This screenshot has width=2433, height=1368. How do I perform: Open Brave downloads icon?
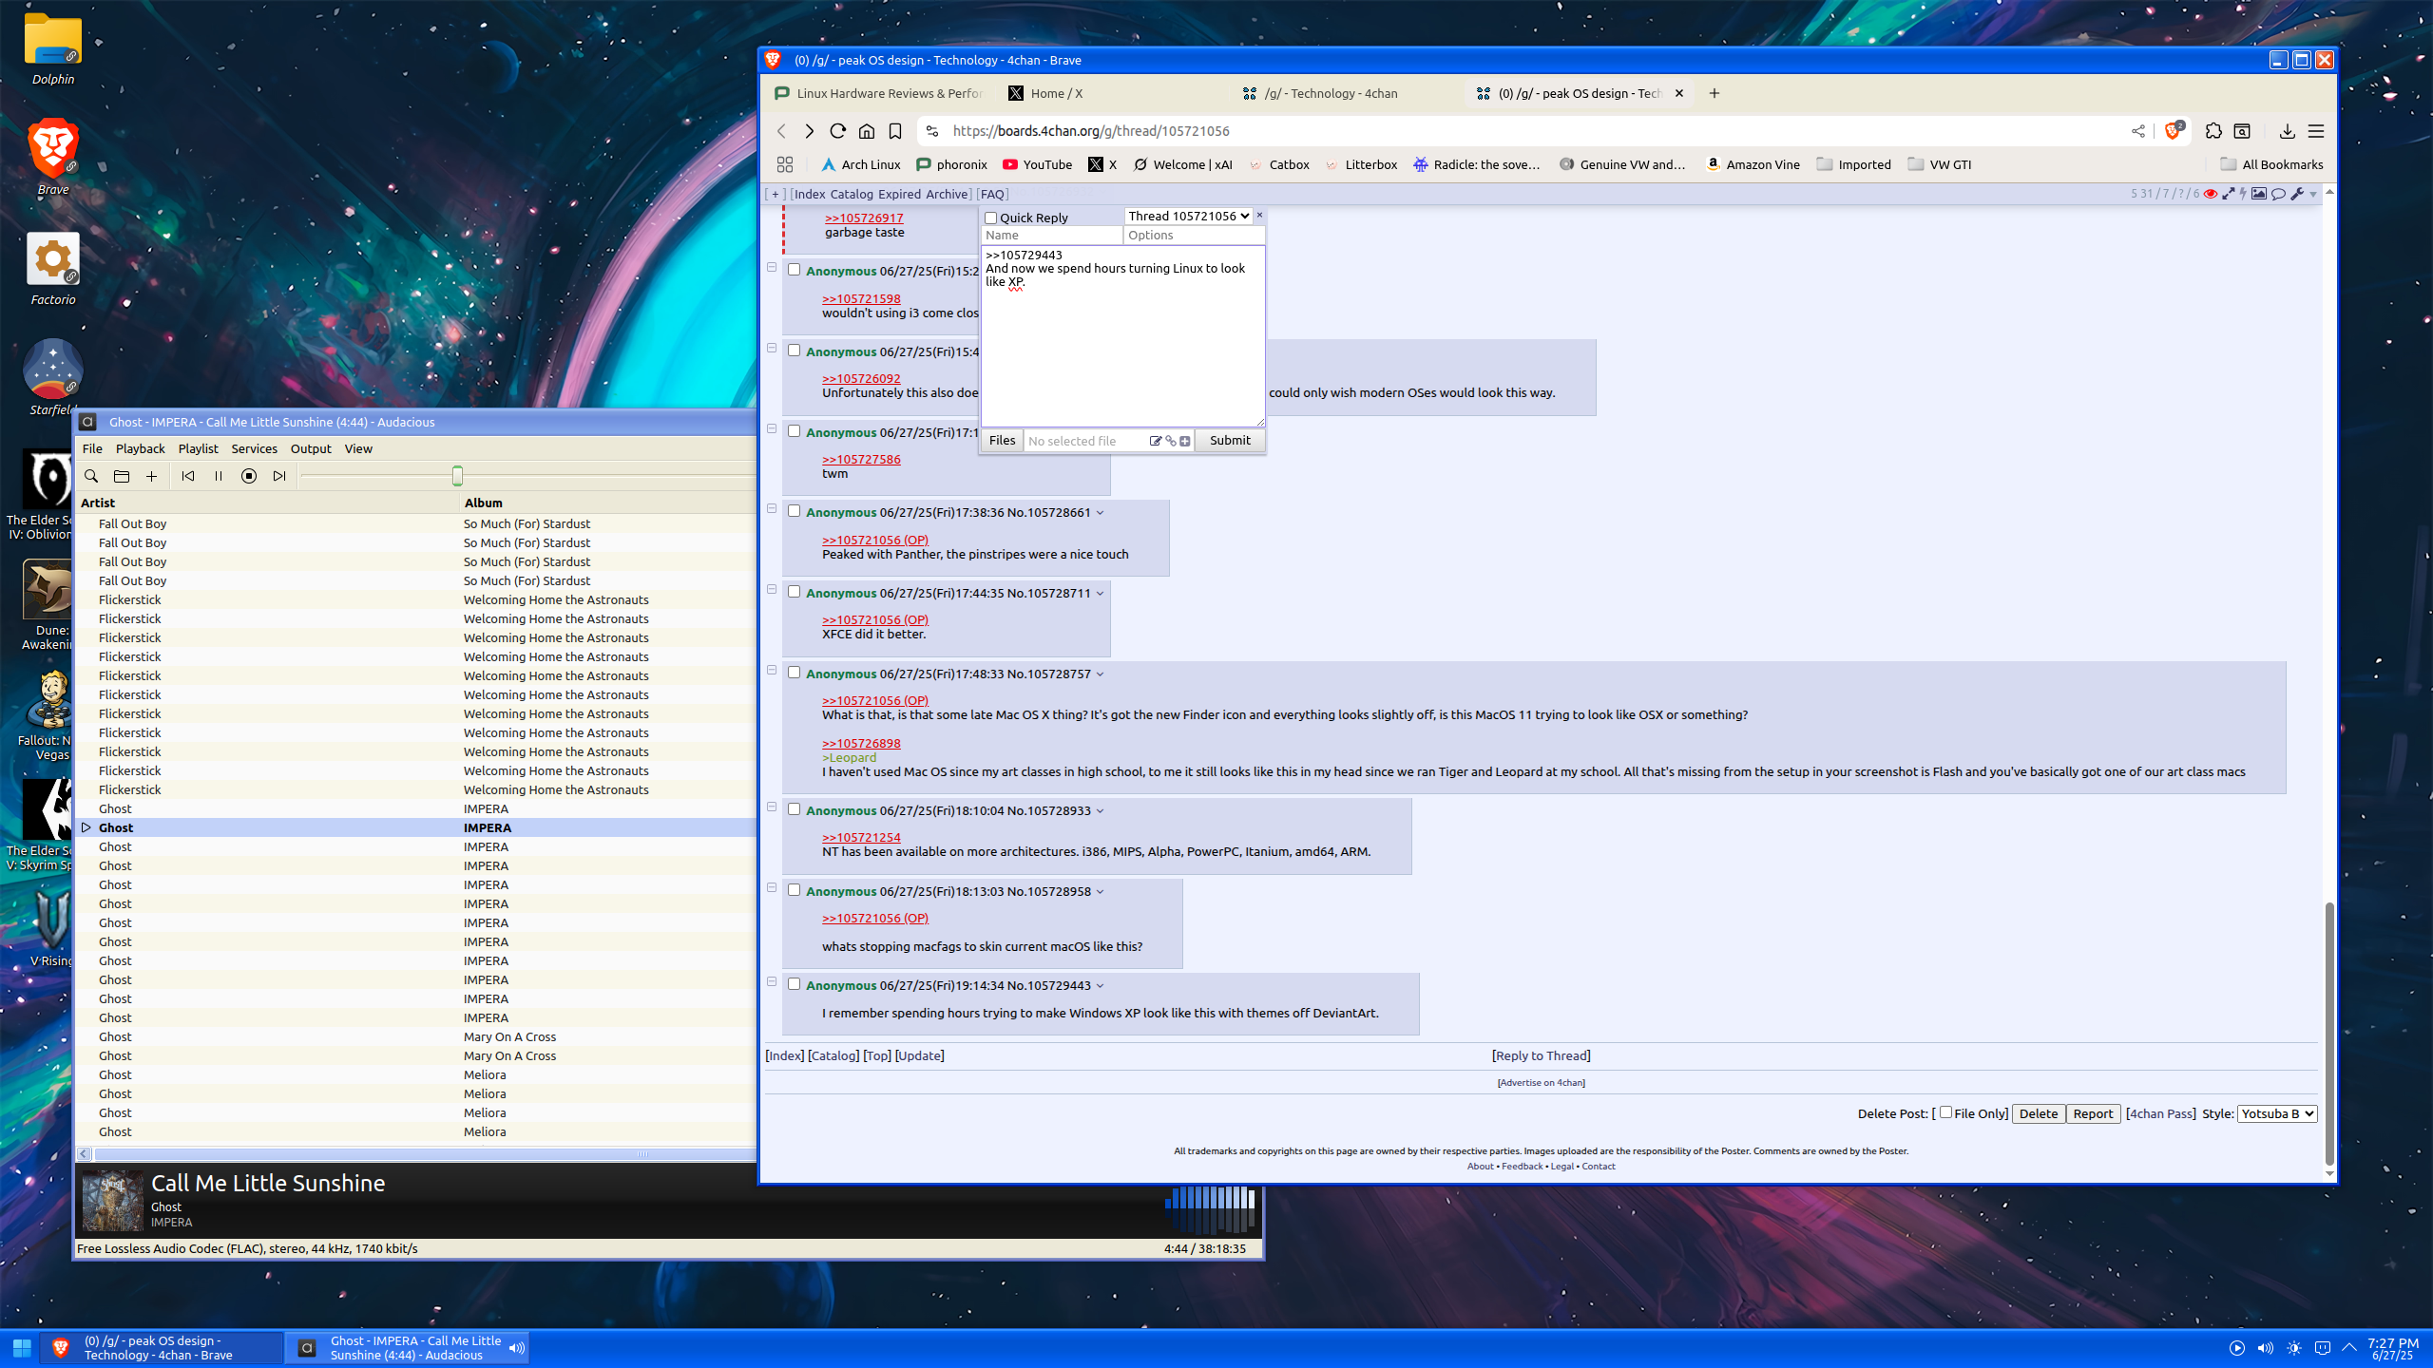pos(2287,131)
